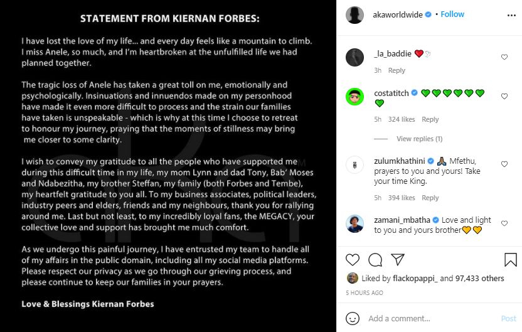The width and height of the screenshot is (522, 332).
Task: Open akaworldwide profile picture
Action: 355,14
